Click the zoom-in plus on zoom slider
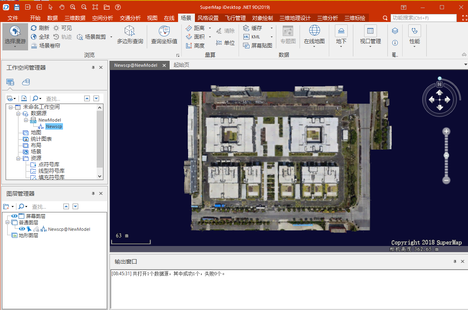468x310 pixels. pyautogui.click(x=446, y=132)
